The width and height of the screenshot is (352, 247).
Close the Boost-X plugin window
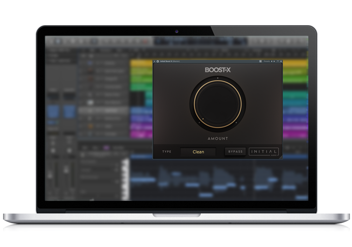(281, 61)
